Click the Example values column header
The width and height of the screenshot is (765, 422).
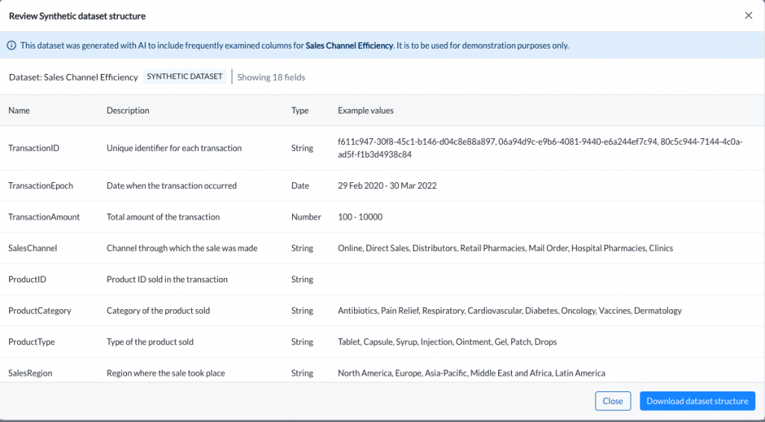(365, 111)
